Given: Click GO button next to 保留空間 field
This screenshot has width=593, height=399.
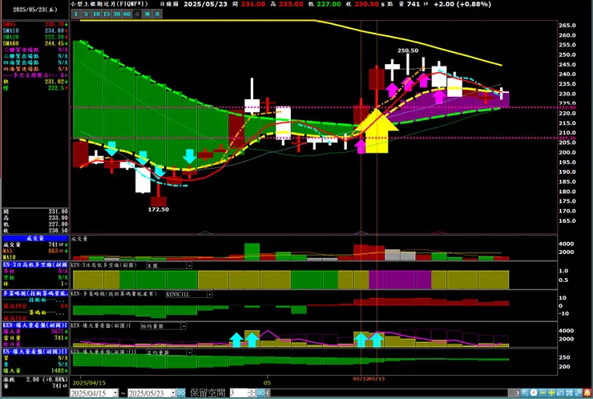Looking at the screenshot, I should pos(260,393).
